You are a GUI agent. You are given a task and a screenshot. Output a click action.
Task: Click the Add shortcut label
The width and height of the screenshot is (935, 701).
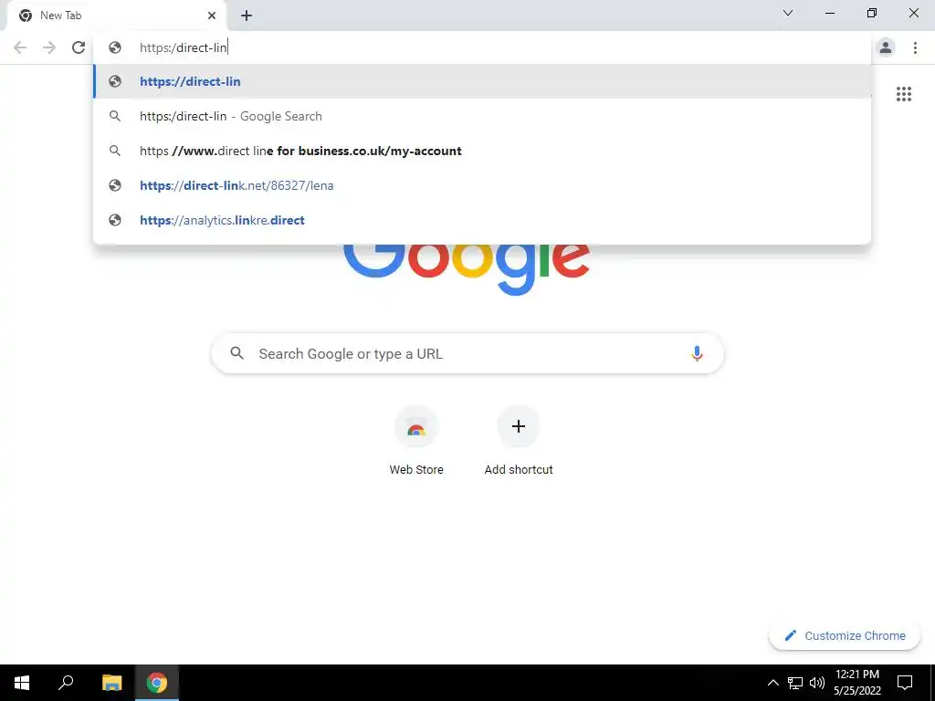click(x=519, y=470)
